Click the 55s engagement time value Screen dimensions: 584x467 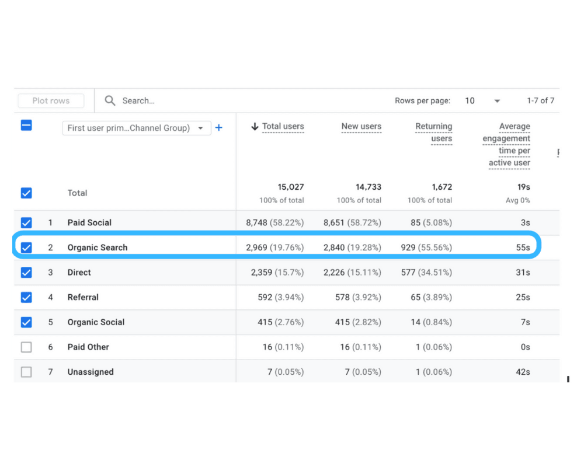pos(523,248)
